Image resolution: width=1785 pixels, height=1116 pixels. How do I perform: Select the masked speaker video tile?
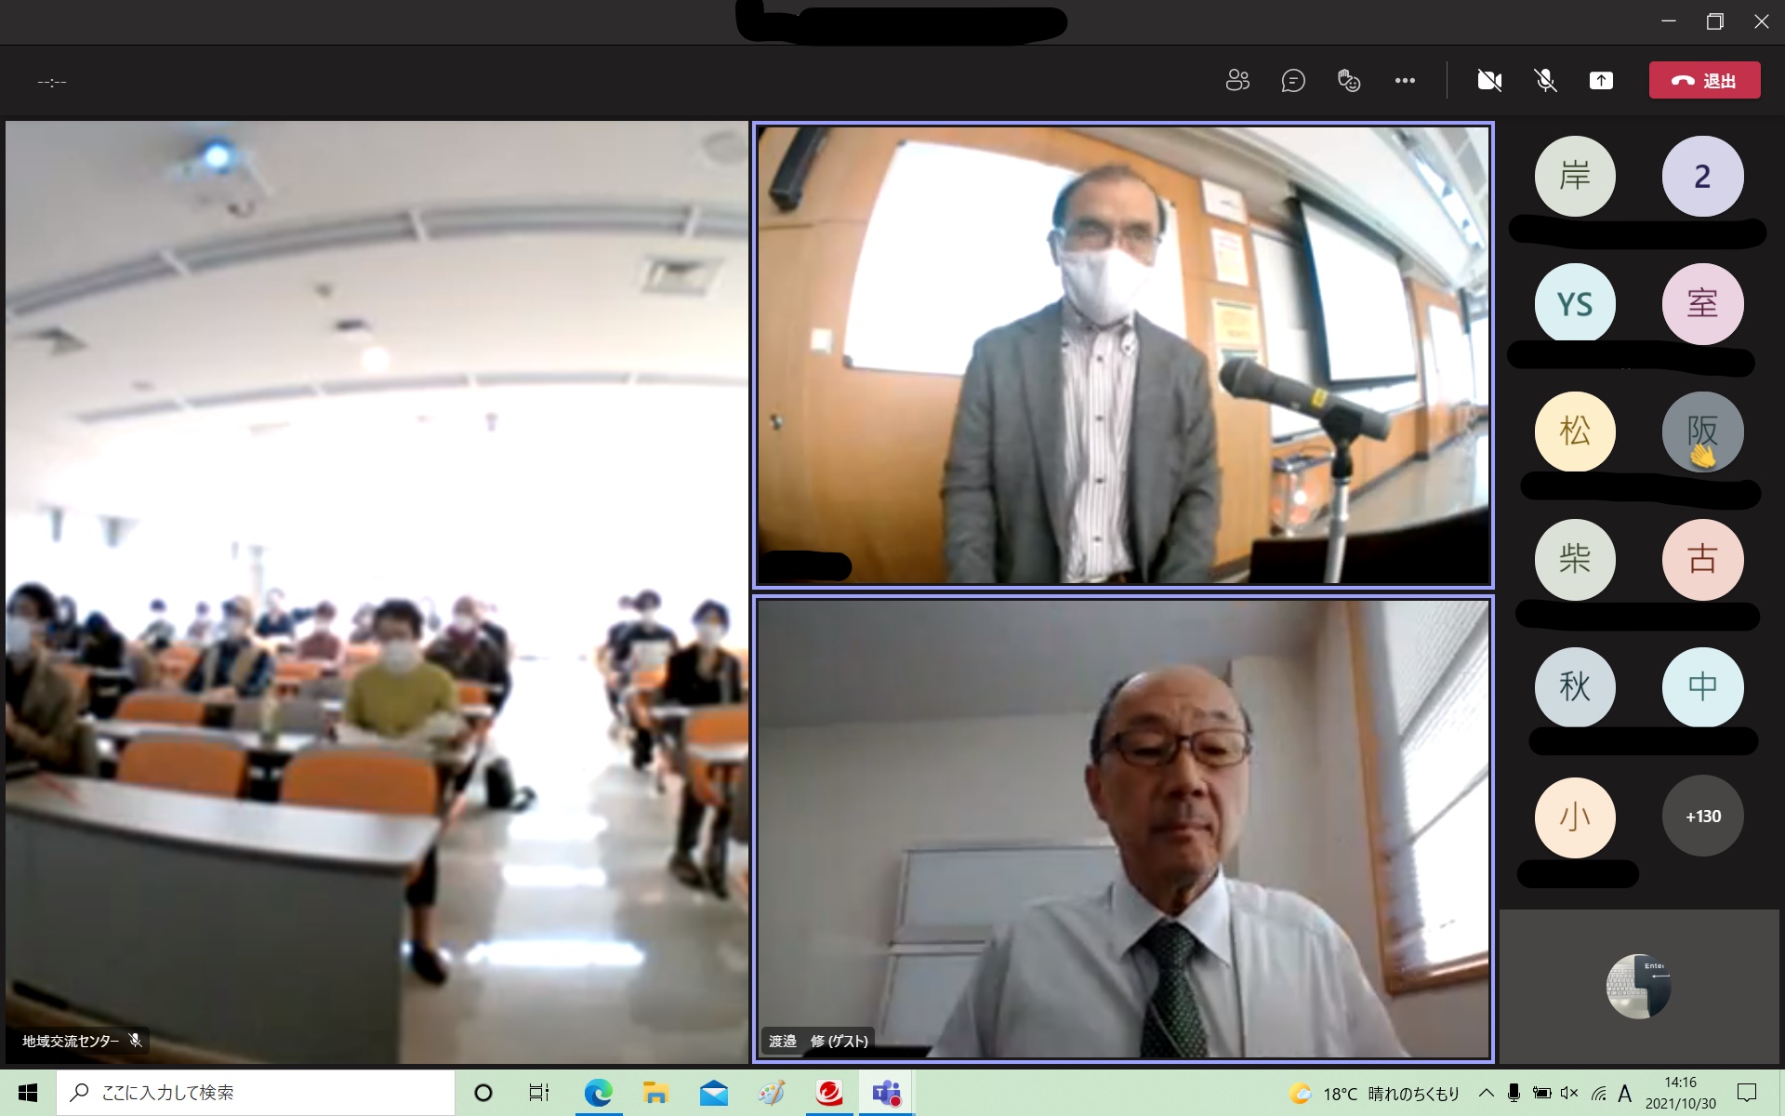[x=1123, y=355]
